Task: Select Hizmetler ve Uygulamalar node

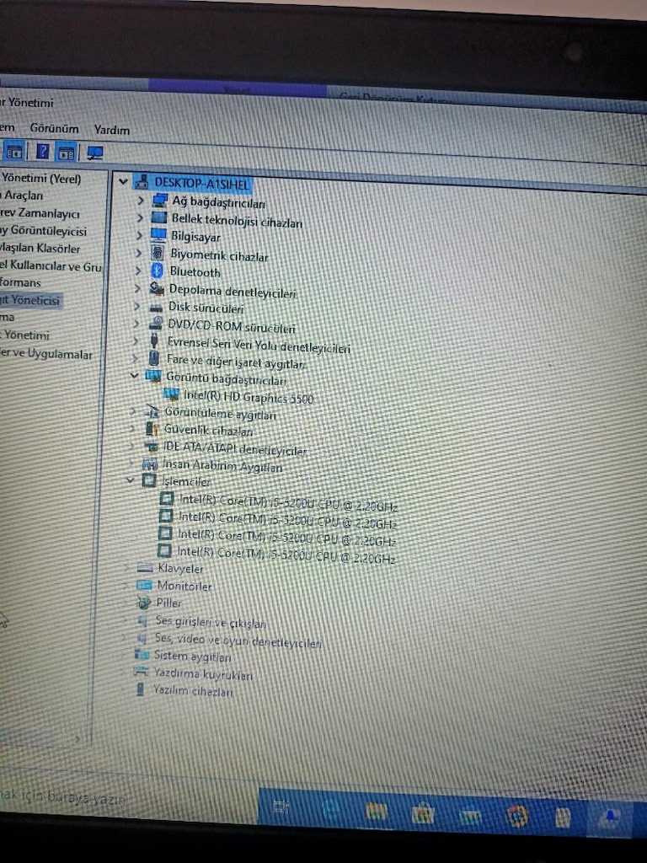Action: click(46, 353)
